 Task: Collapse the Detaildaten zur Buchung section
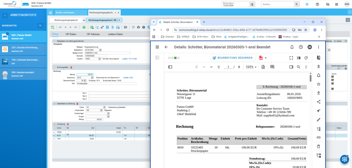click(x=55, y=104)
